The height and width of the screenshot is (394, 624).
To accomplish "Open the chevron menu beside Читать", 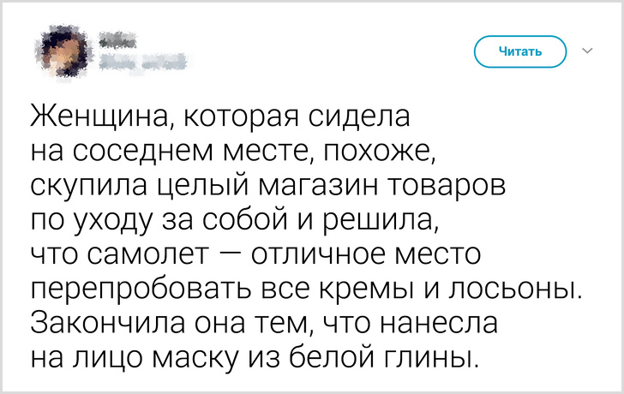I will click(588, 51).
